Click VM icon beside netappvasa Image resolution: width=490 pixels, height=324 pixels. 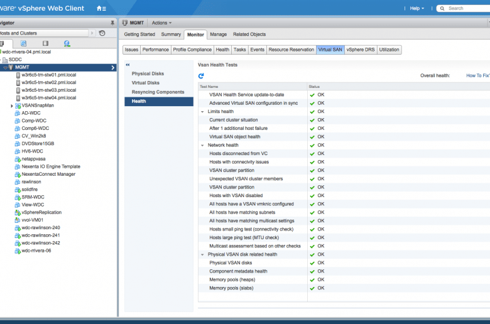(x=18, y=159)
